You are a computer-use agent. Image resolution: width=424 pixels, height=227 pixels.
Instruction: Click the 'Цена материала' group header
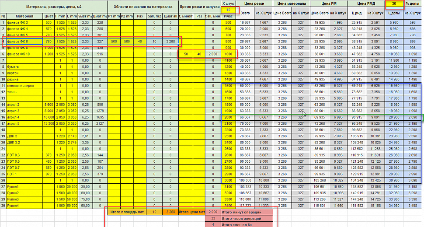(291, 3)
